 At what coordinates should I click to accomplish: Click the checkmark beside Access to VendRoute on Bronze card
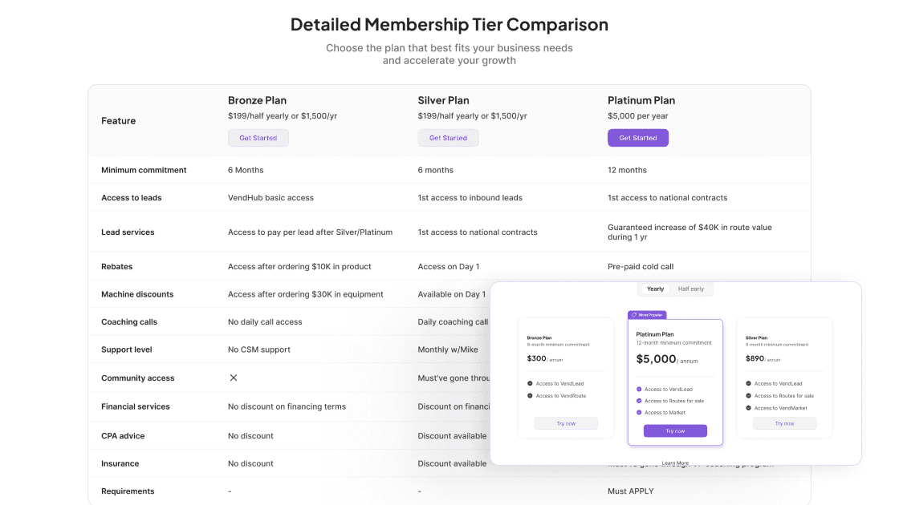pyautogui.click(x=530, y=396)
